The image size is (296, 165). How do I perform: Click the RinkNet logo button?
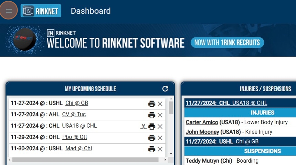[41, 11]
